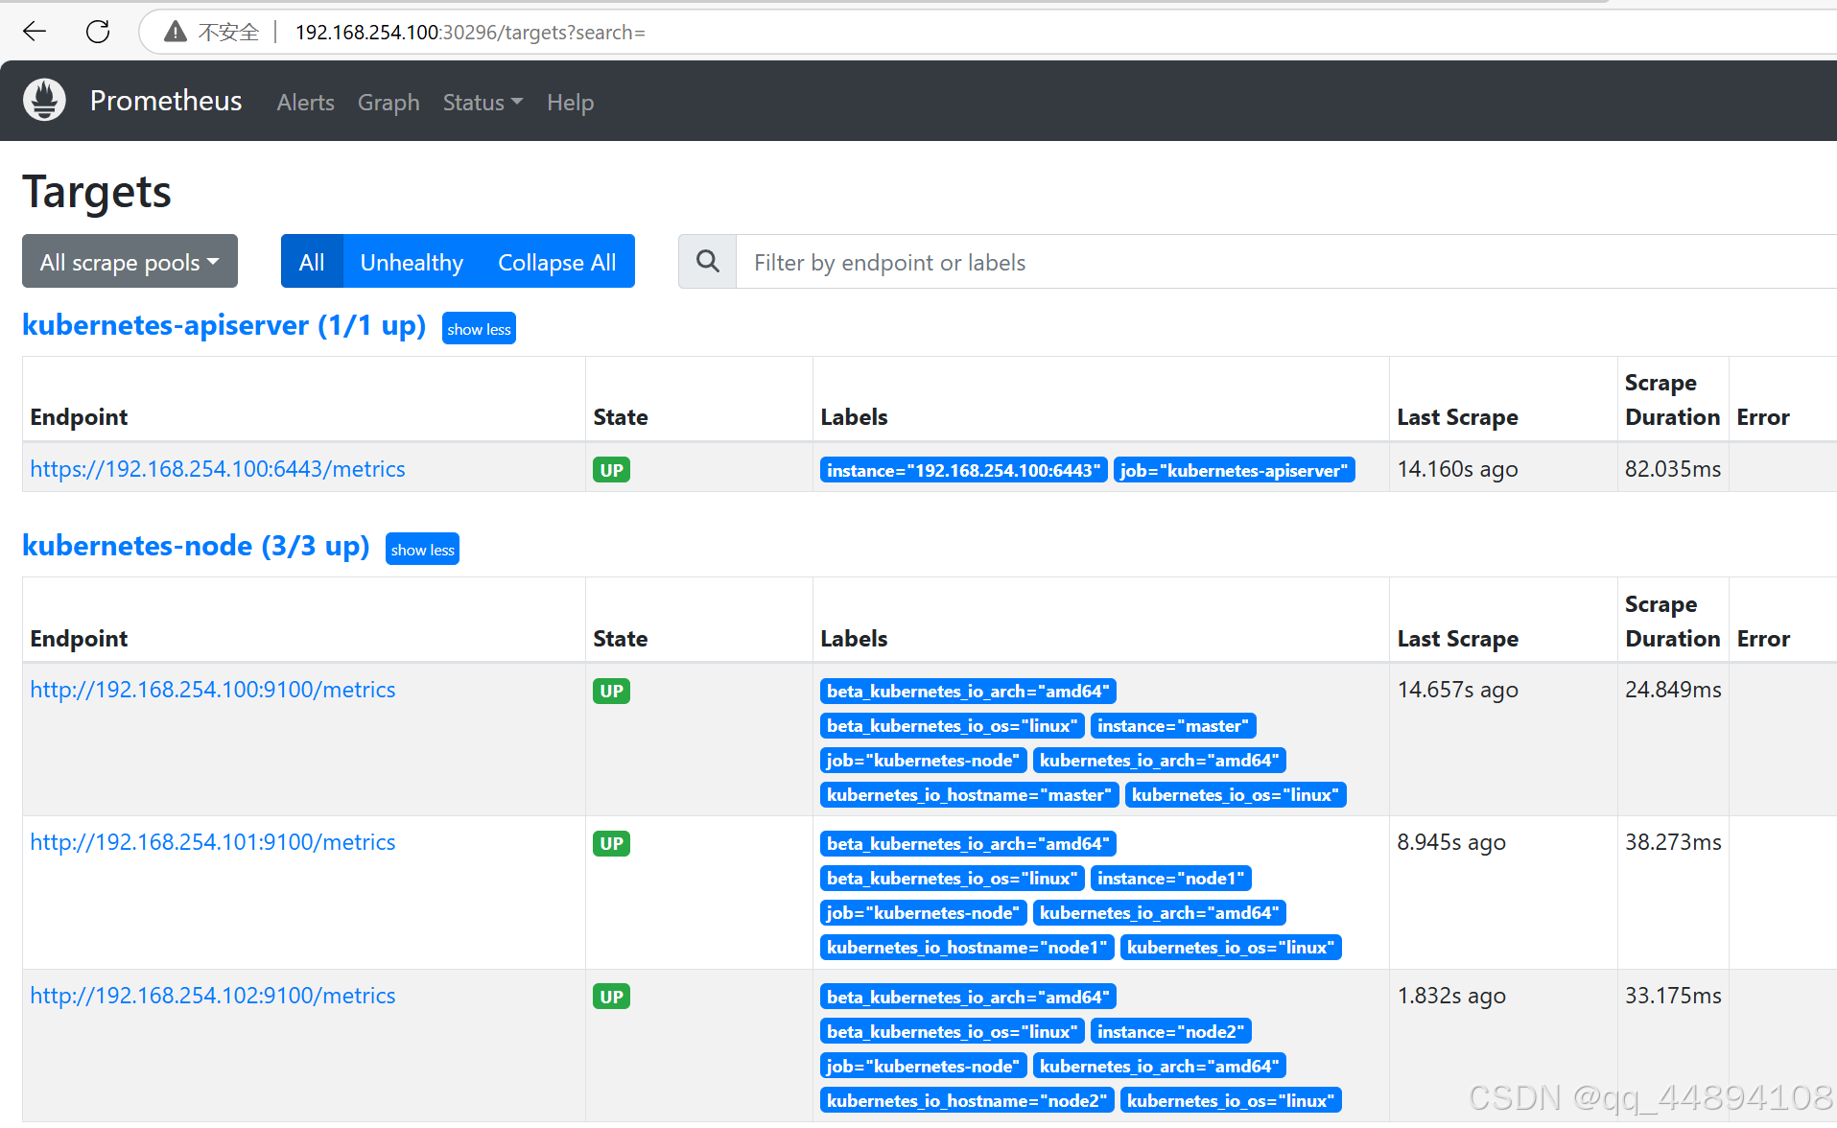This screenshot has height=1128, width=1837.
Task: Click Last Scrape header in node table
Action: click(1457, 638)
